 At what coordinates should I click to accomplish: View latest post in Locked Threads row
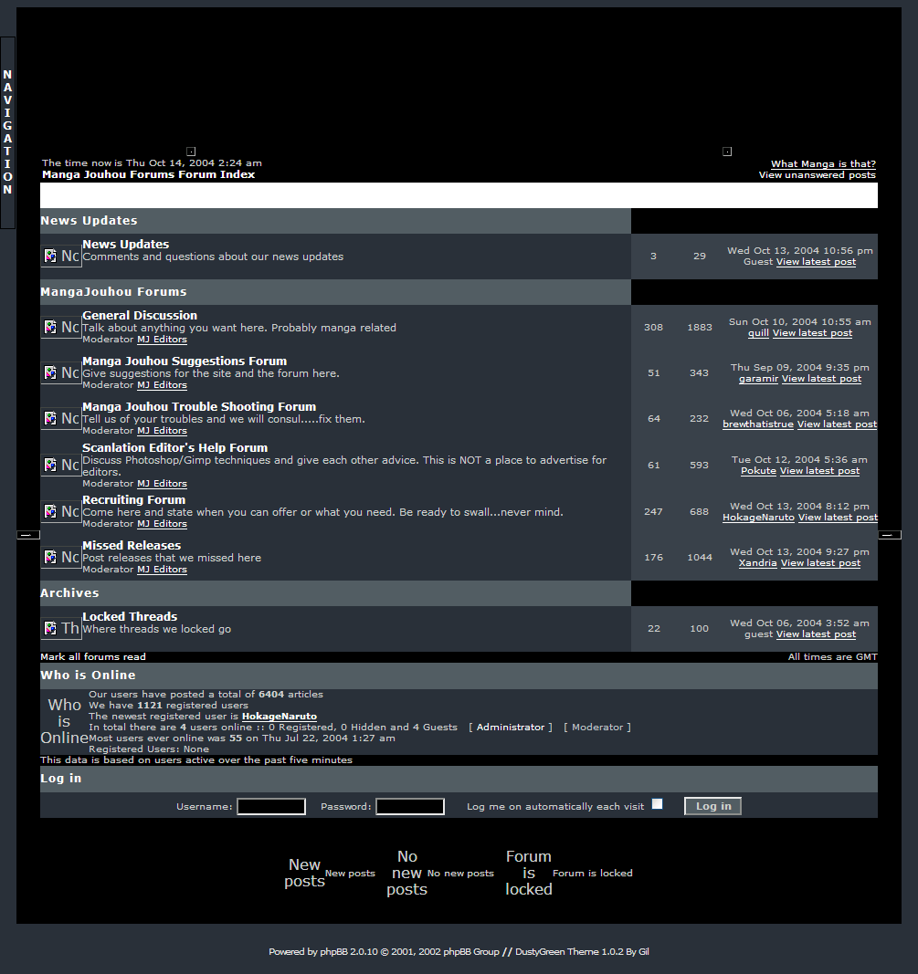[x=816, y=634]
